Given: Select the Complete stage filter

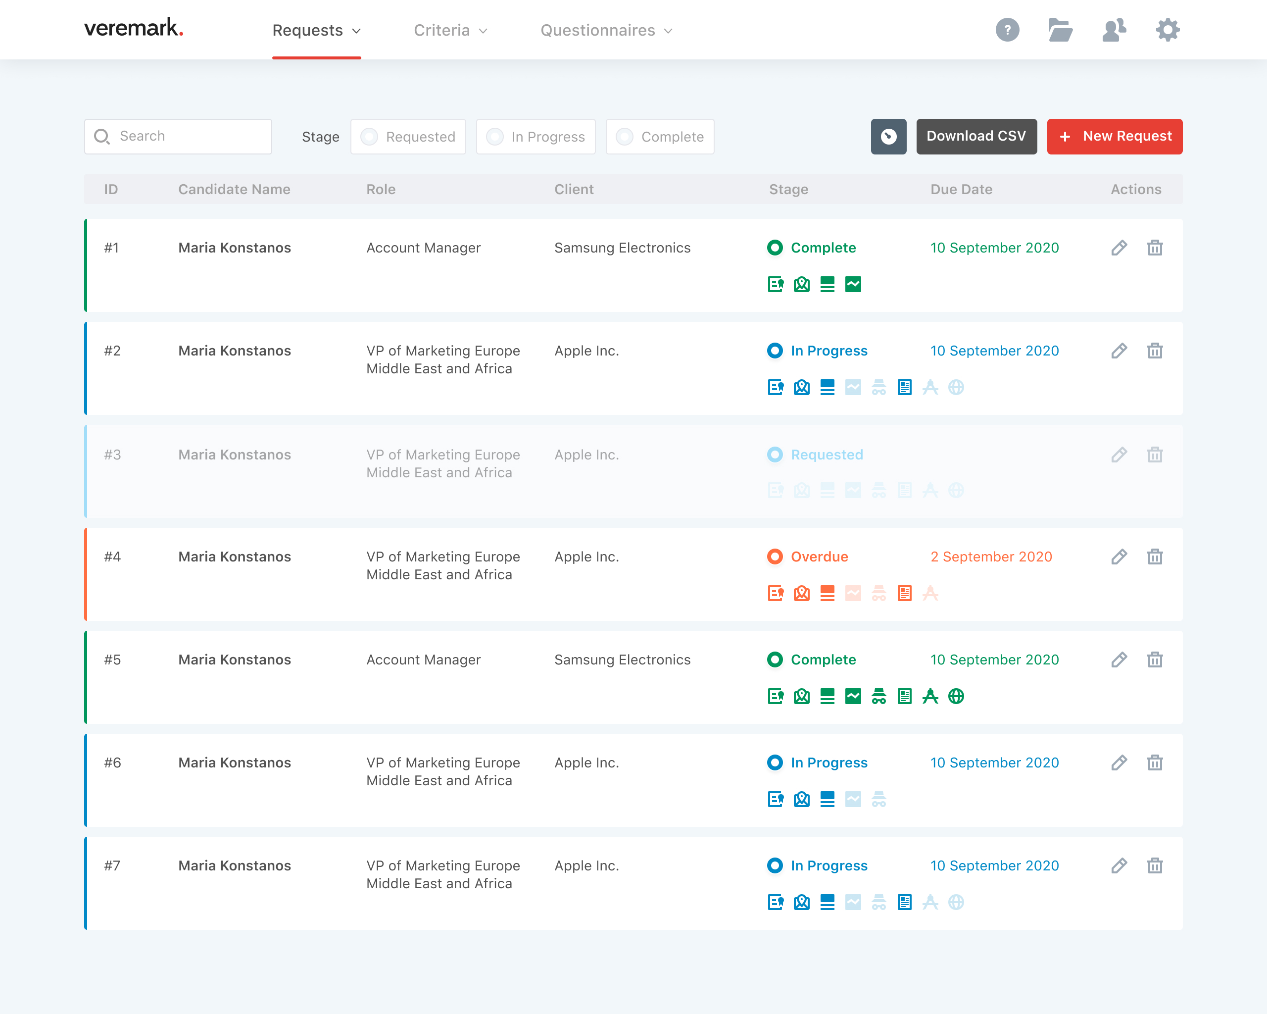Looking at the screenshot, I should pos(660,137).
